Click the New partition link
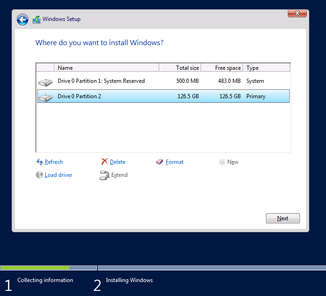Image resolution: width=326 pixels, height=296 pixels. [x=233, y=162]
